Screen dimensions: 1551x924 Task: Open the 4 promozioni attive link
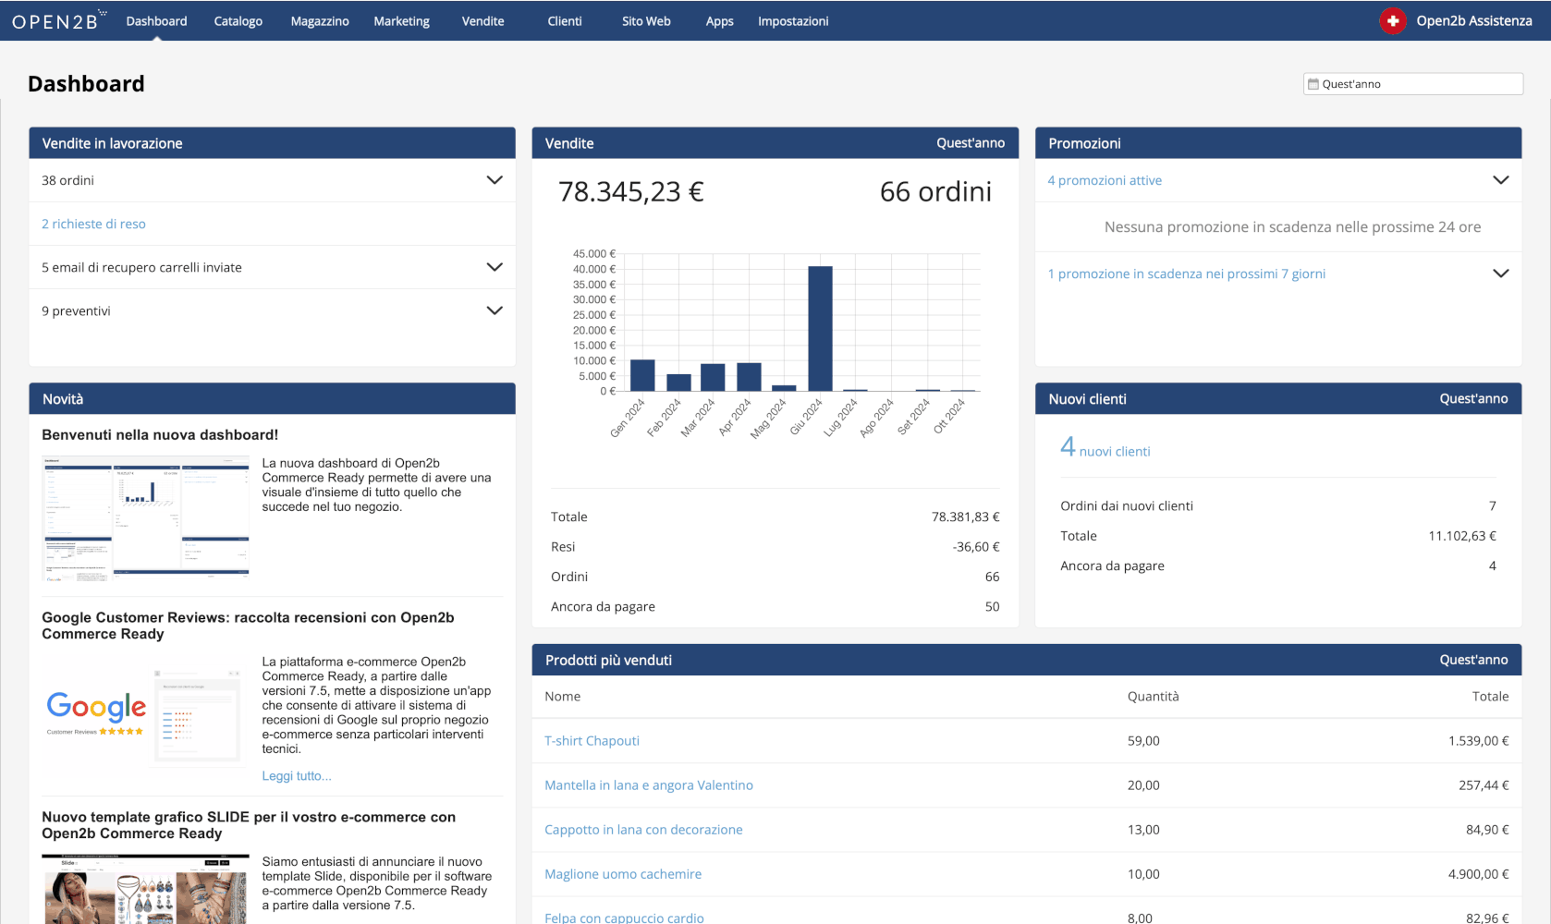pos(1105,180)
